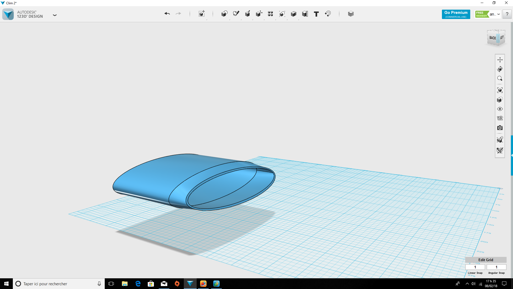This screenshot has height=289, width=513.
Task: Toggle snap while sketching icon off
Action: coord(500,150)
